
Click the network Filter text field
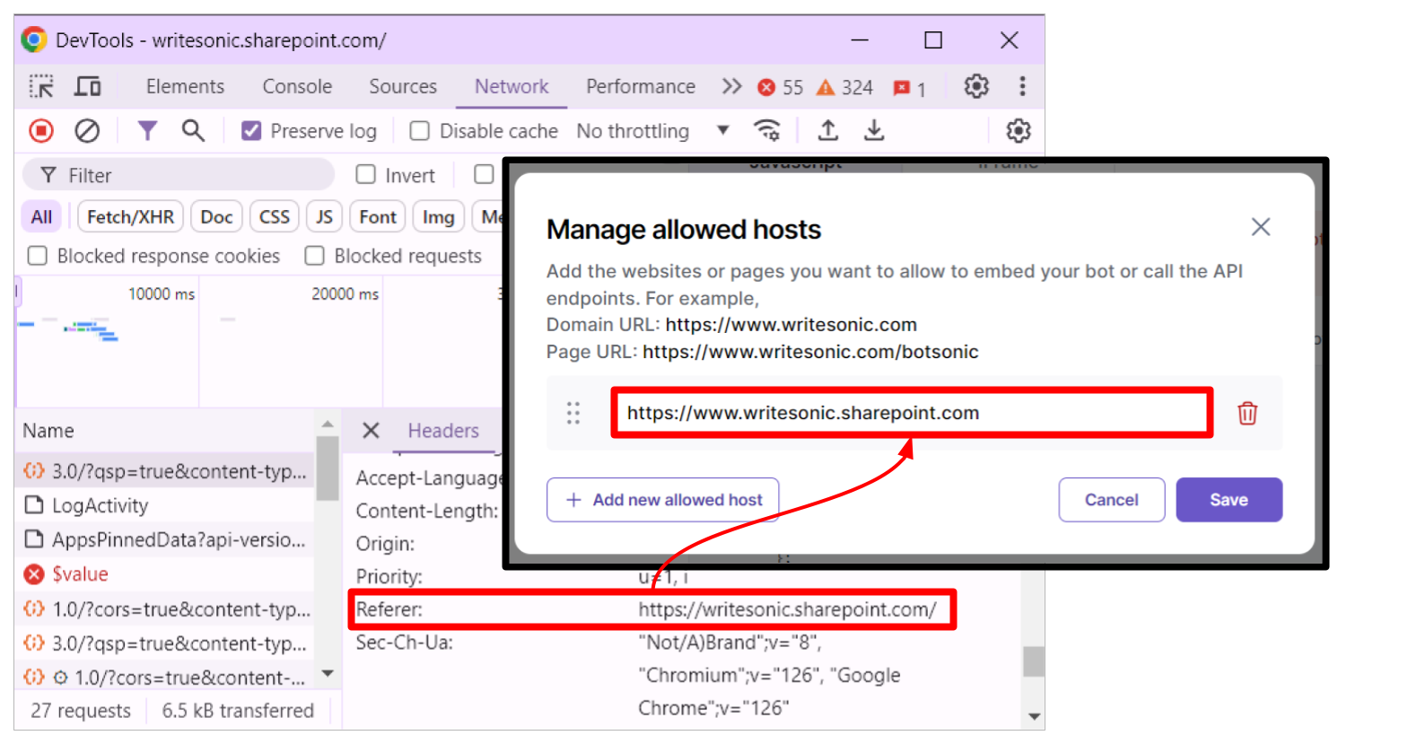click(x=178, y=175)
